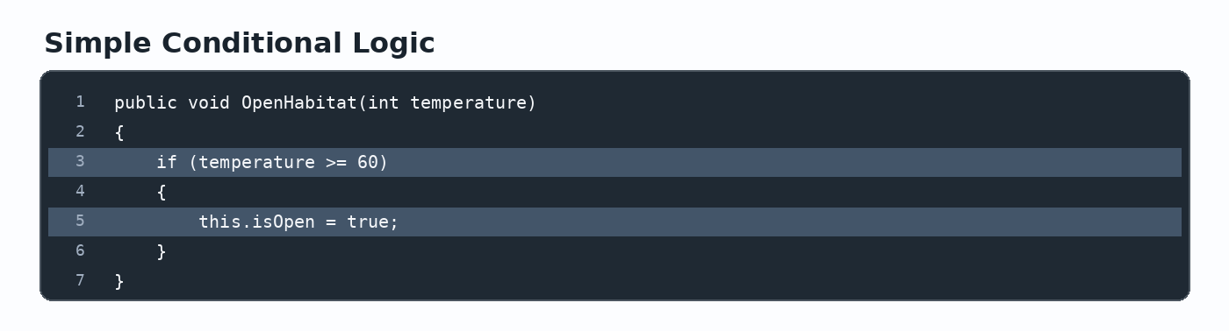Select line number 2 in gutter
The width and height of the screenshot is (1229, 331).
pyautogui.click(x=80, y=132)
